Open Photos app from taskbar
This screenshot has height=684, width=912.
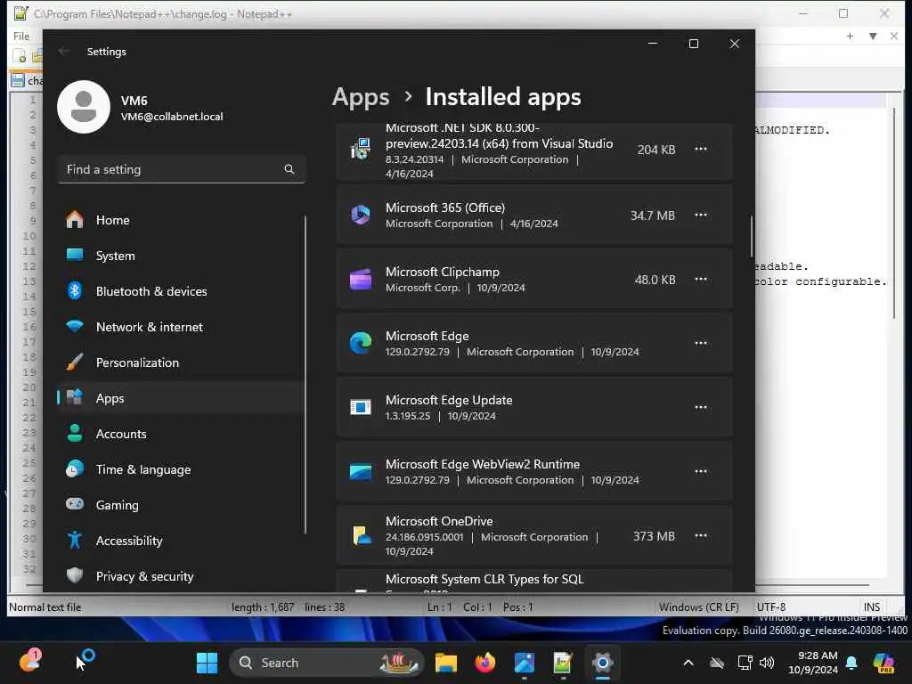[x=524, y=663]
